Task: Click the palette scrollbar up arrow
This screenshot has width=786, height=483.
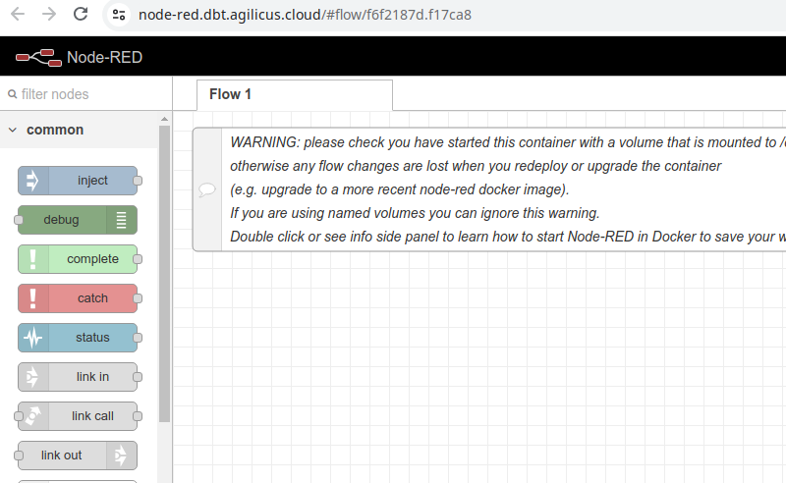Action: coord(164,119)
